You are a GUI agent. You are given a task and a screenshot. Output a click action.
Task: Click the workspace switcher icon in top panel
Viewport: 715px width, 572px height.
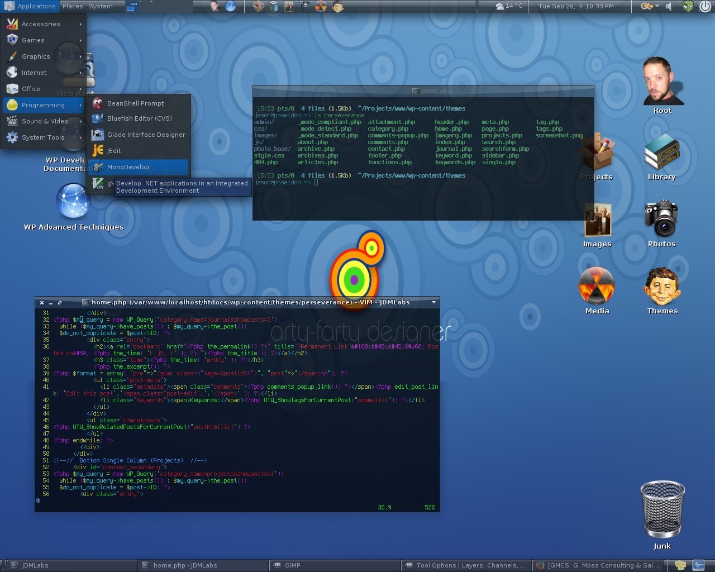click(x=131, y=7)
